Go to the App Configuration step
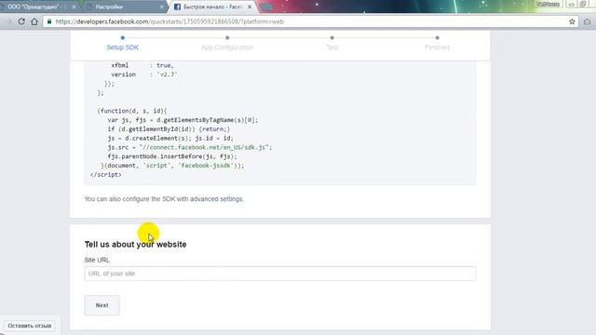The width and height of the screenshot is (596, 335). click(x=227, y=47)
